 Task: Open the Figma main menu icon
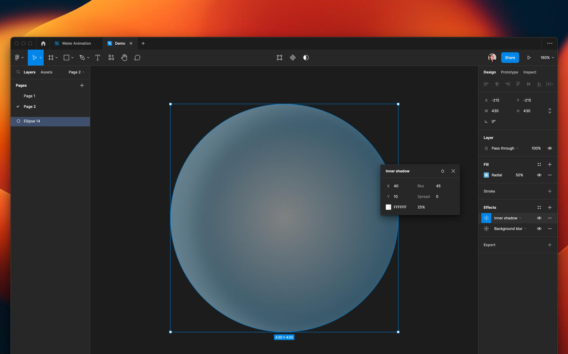[17, 58]
